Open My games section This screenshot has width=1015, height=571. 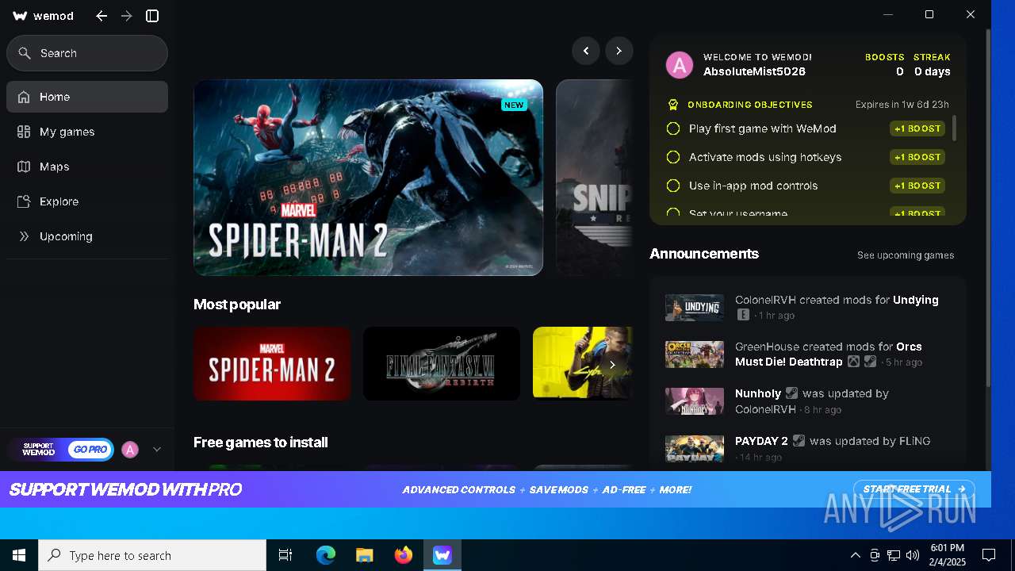click(x=87, y=132)
